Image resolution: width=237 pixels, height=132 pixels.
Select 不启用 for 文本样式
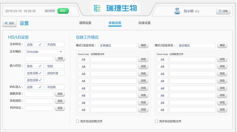pos(55,44)
